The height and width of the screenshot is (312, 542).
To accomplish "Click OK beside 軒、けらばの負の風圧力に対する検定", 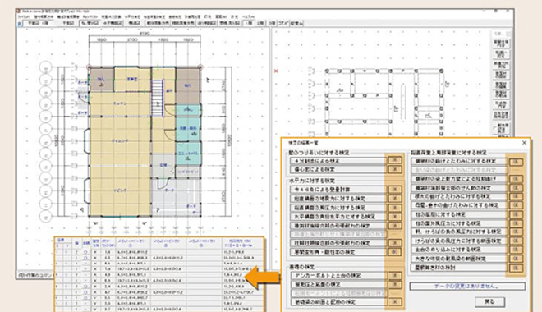I will (x=516, y=232).
